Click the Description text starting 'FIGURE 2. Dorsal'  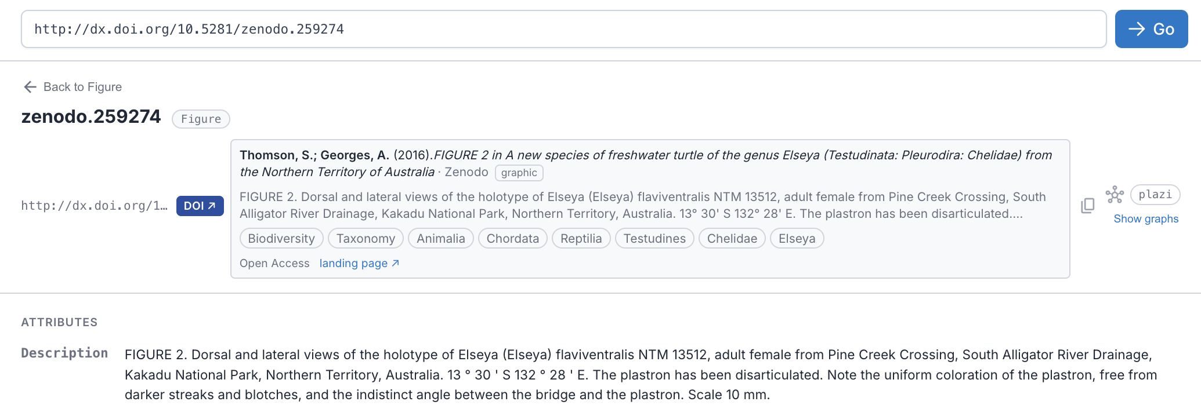coord(641,375)
